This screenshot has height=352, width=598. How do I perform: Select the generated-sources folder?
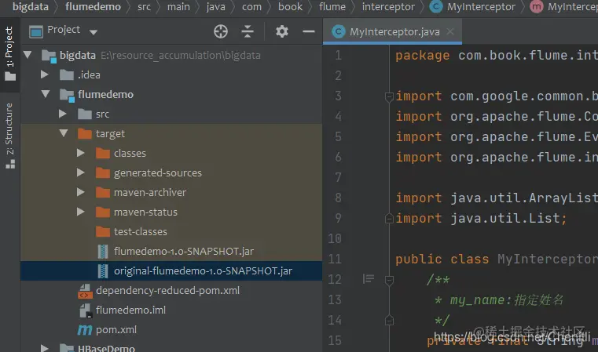tap(157, 173)
